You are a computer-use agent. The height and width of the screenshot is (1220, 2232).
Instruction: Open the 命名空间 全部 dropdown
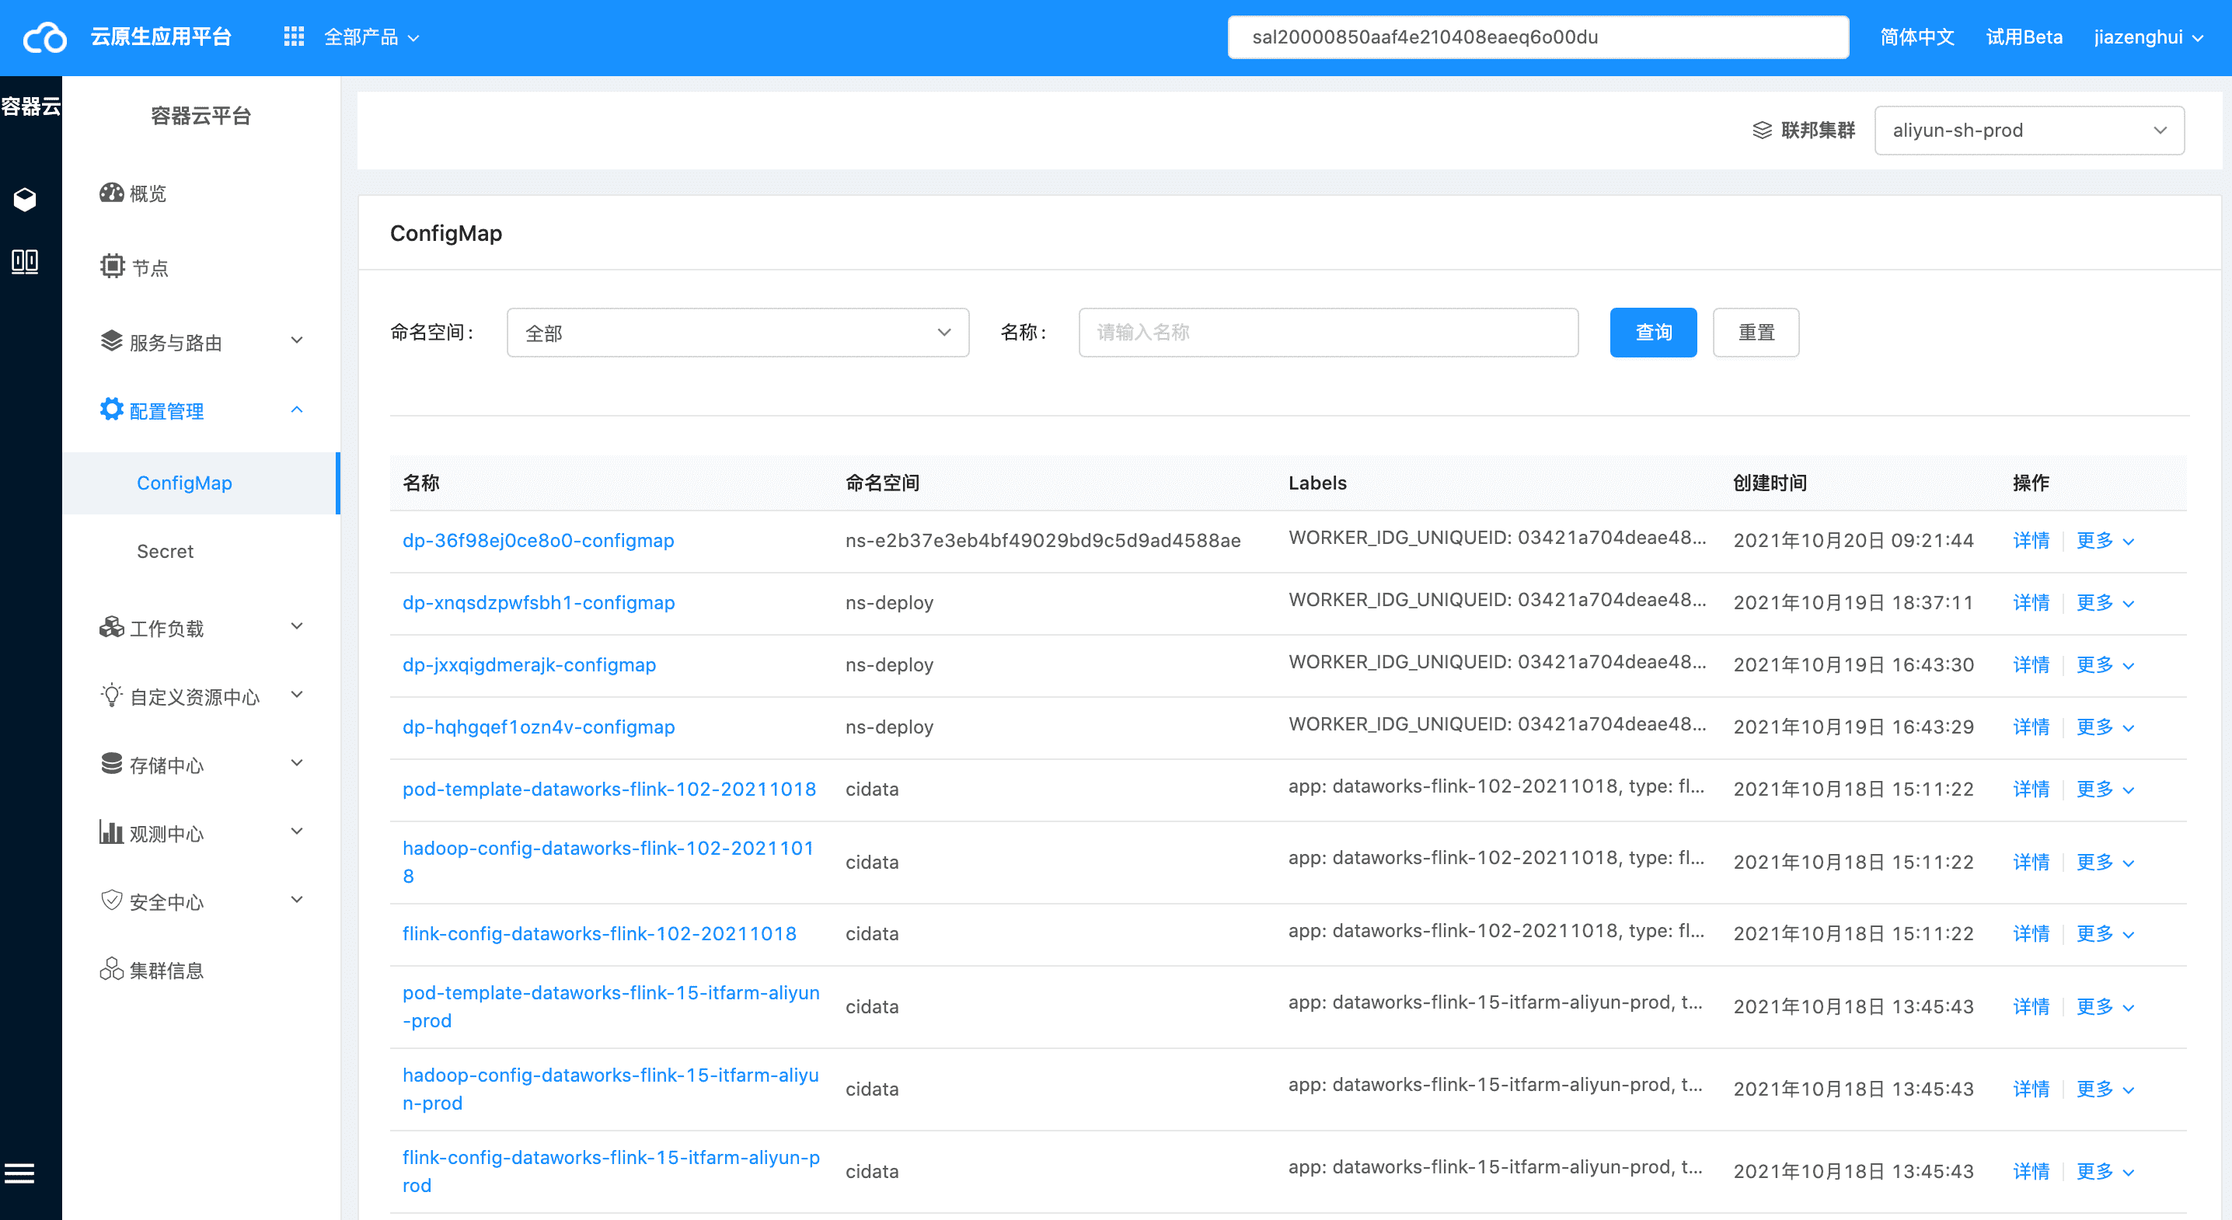[x=738, y=333]
